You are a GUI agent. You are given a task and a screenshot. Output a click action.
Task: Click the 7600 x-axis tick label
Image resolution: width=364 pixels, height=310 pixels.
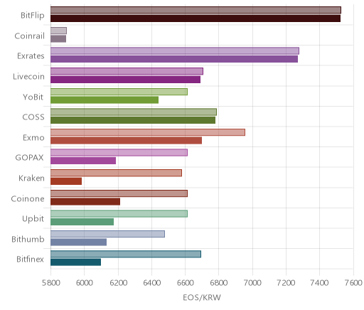coord(353,283)
